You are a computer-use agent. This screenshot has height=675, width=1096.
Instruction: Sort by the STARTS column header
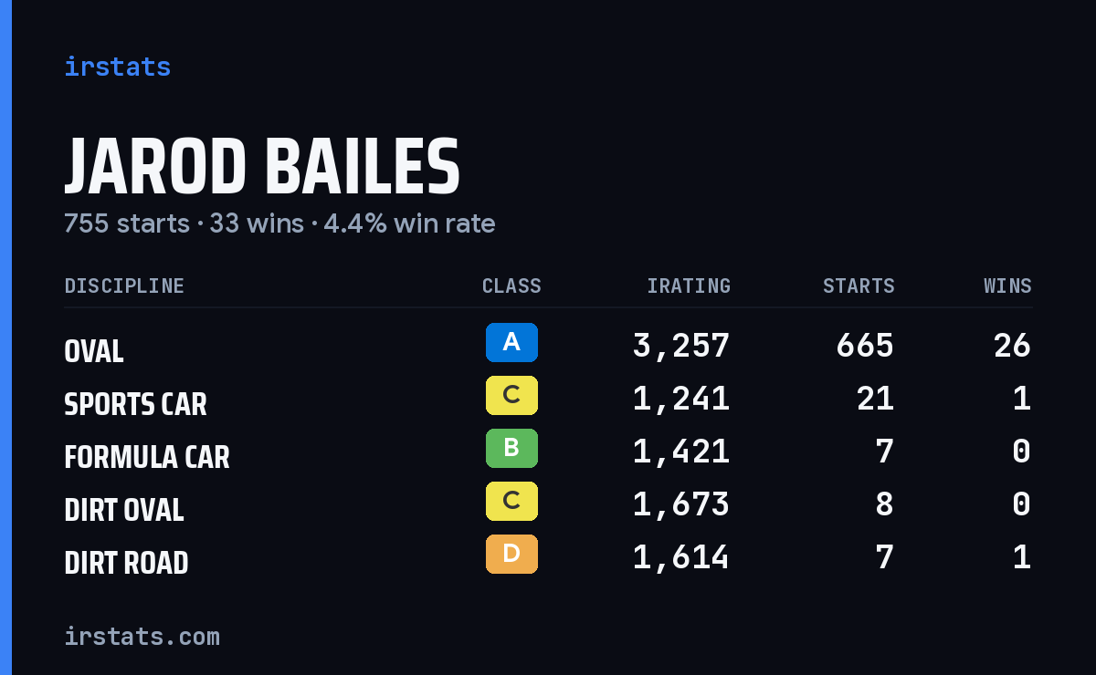(859, 286)
